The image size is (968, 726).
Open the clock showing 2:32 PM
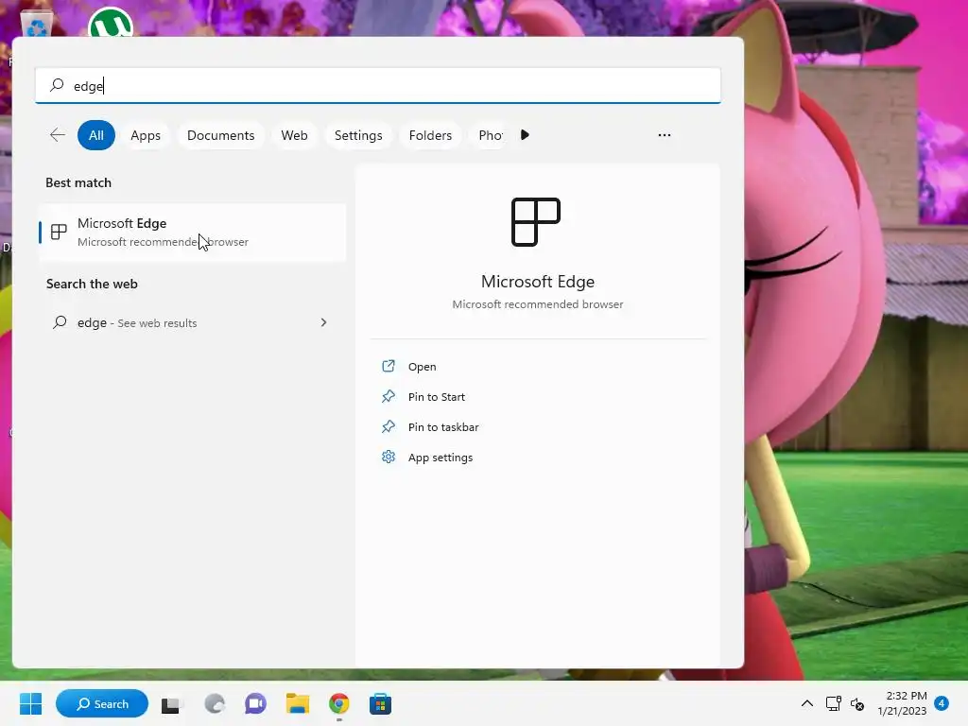click(x=902, y=703)
